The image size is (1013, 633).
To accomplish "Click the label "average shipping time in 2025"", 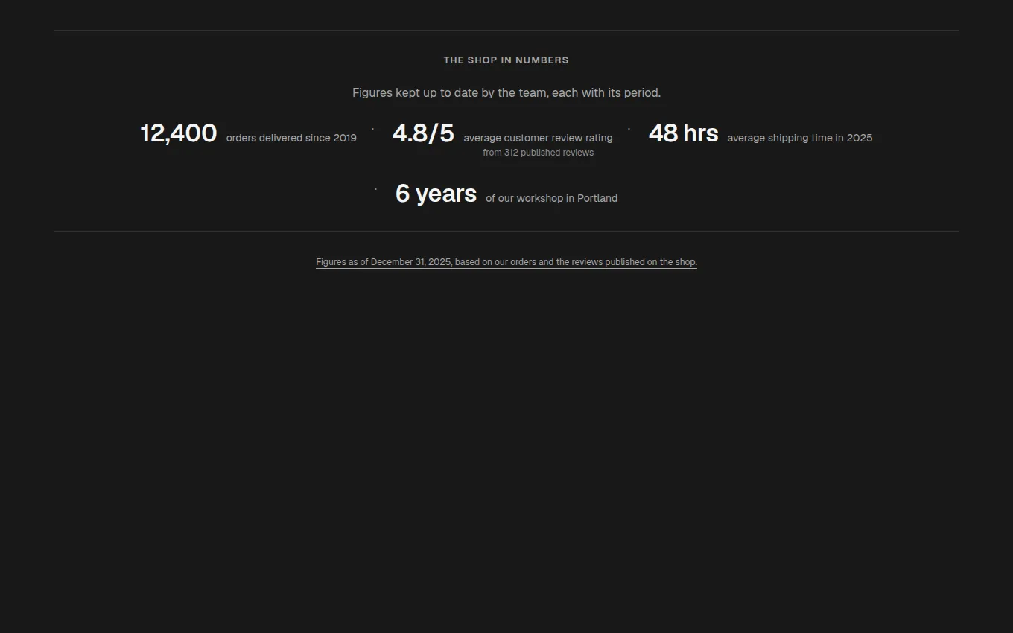I will pos(800,138).
